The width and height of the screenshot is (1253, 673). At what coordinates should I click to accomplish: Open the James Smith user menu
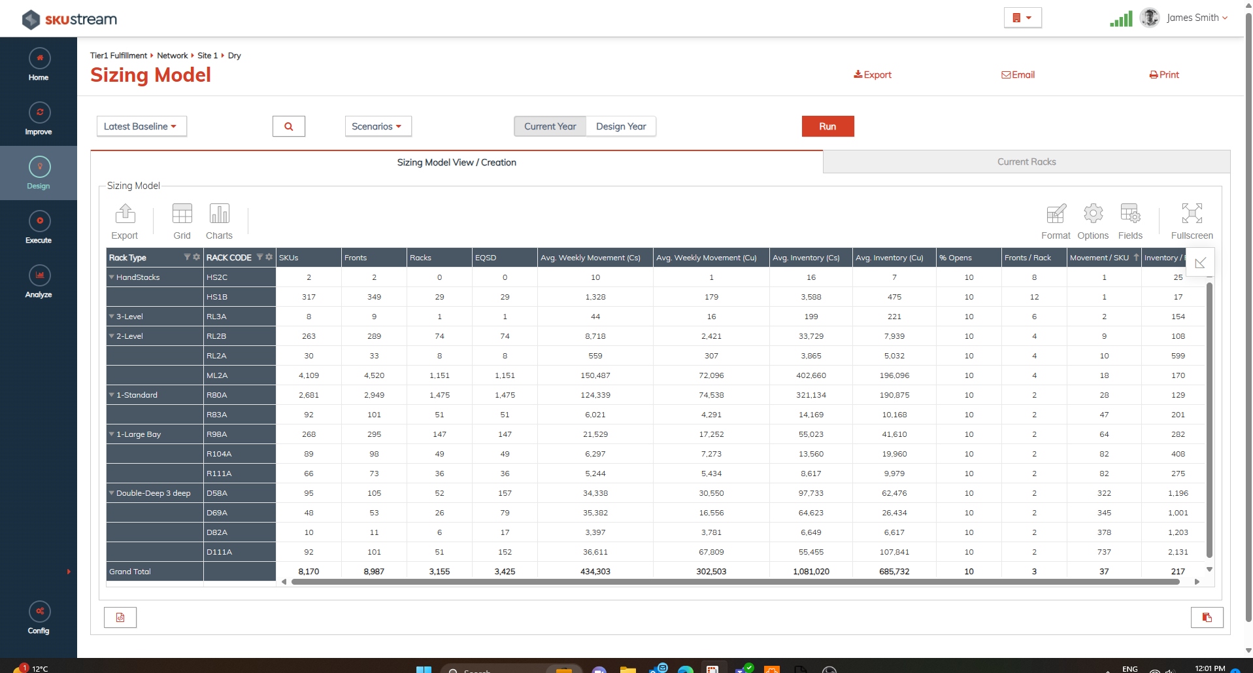tap(1197, 18)
